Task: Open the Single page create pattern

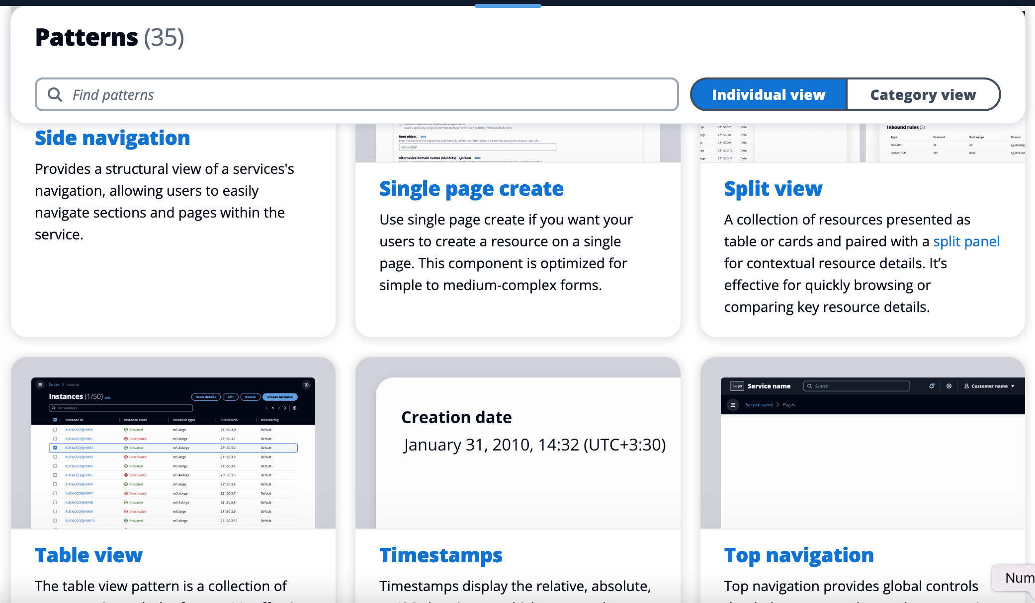Action: click(471, 189)
